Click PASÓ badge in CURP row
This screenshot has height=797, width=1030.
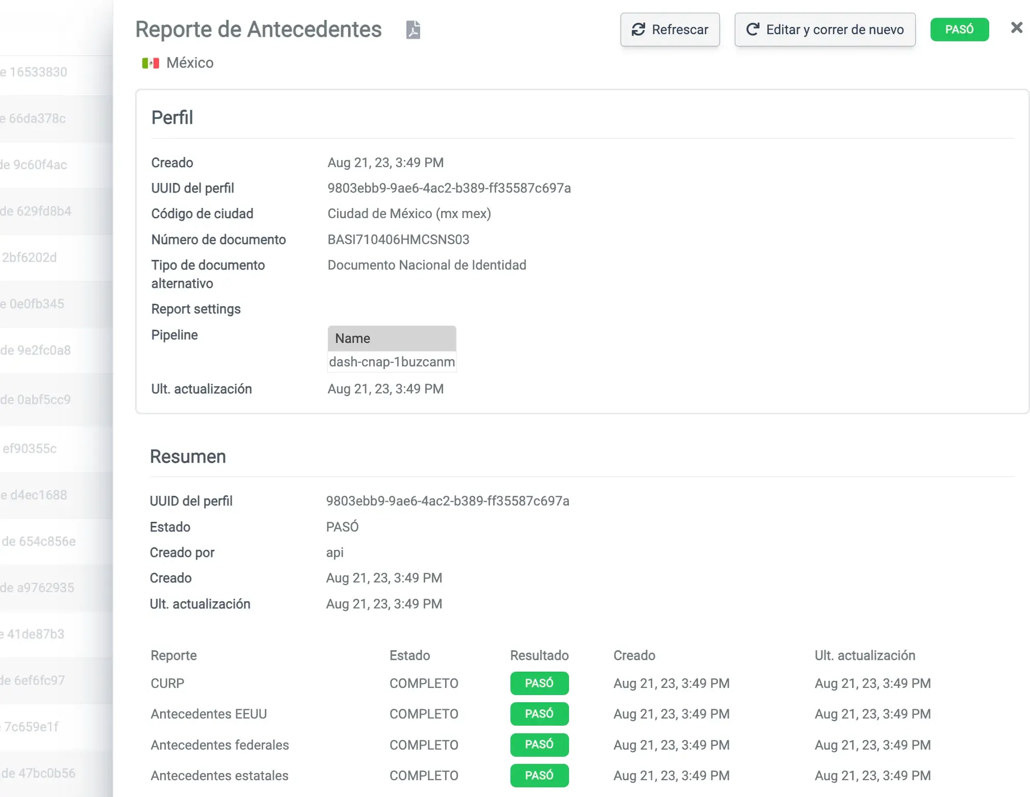coord(539,683)
